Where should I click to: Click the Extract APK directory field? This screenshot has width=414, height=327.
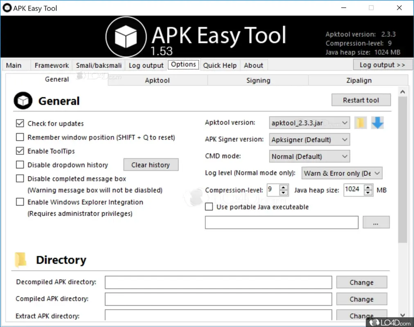point(218,316)
